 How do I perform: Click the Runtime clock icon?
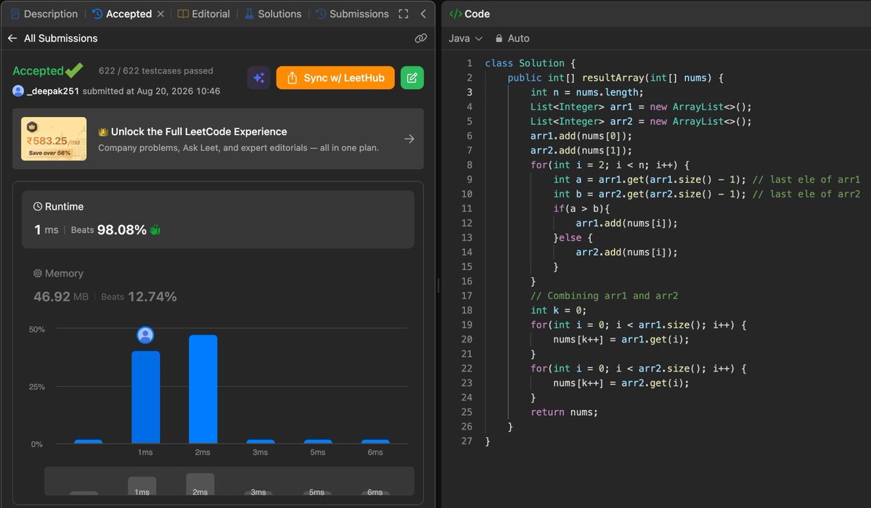coord(38,207)
